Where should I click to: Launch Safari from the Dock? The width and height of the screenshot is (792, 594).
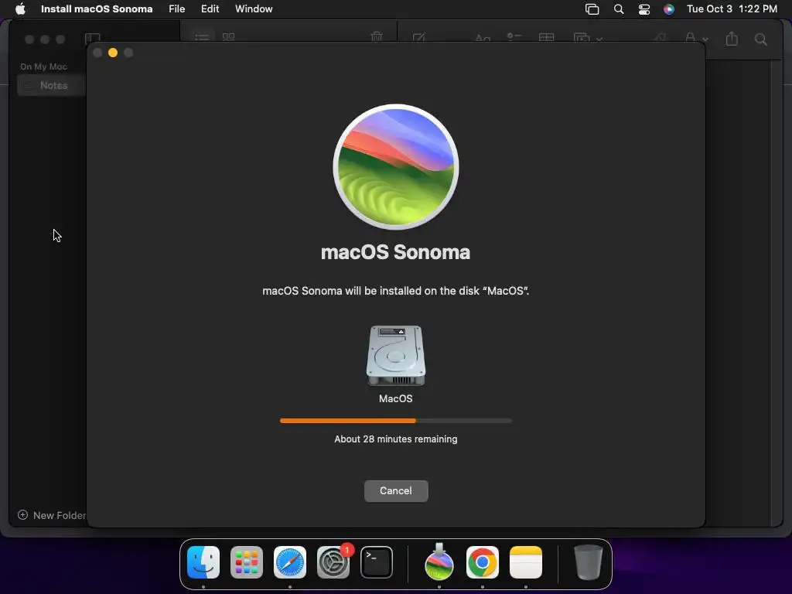[x=290, y=562]
